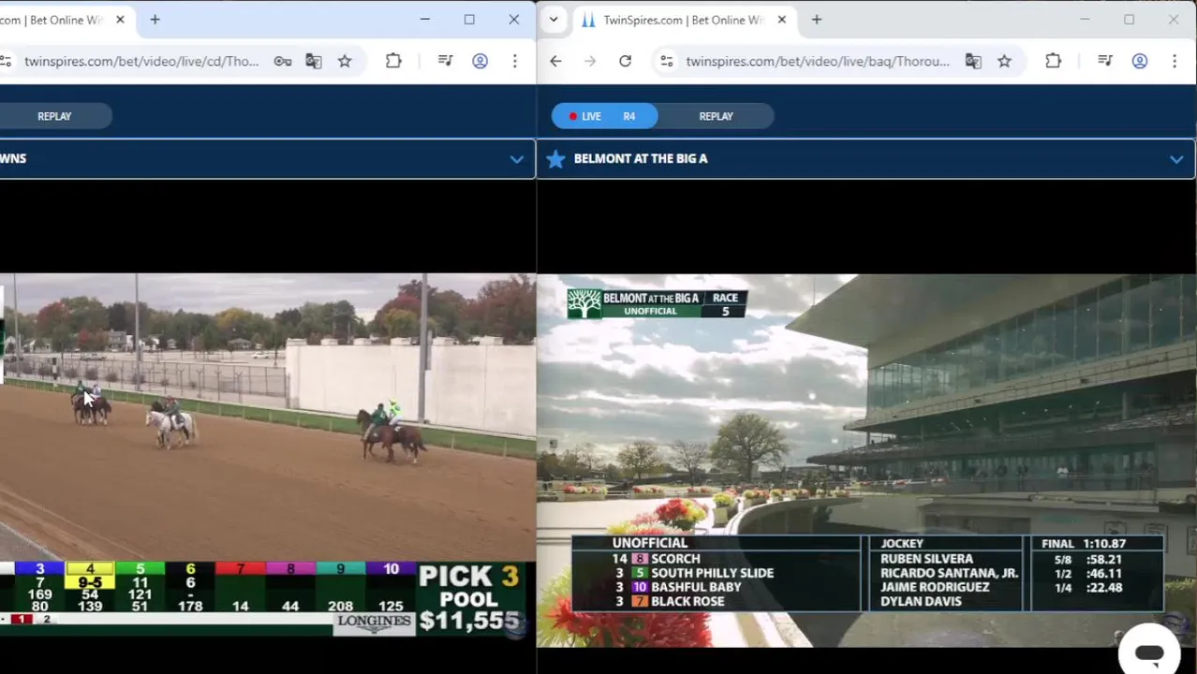Go back in the right browser window

[555, 62]
